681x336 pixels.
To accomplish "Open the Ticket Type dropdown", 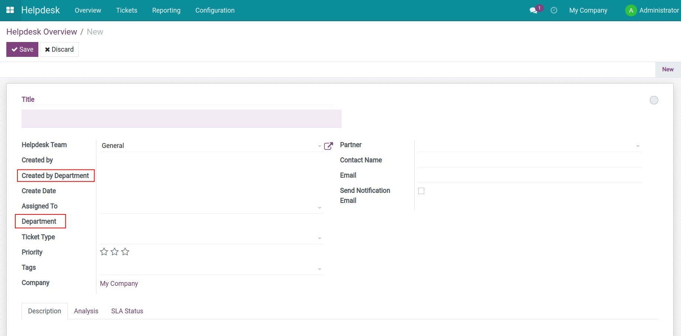I will (319, 238).
